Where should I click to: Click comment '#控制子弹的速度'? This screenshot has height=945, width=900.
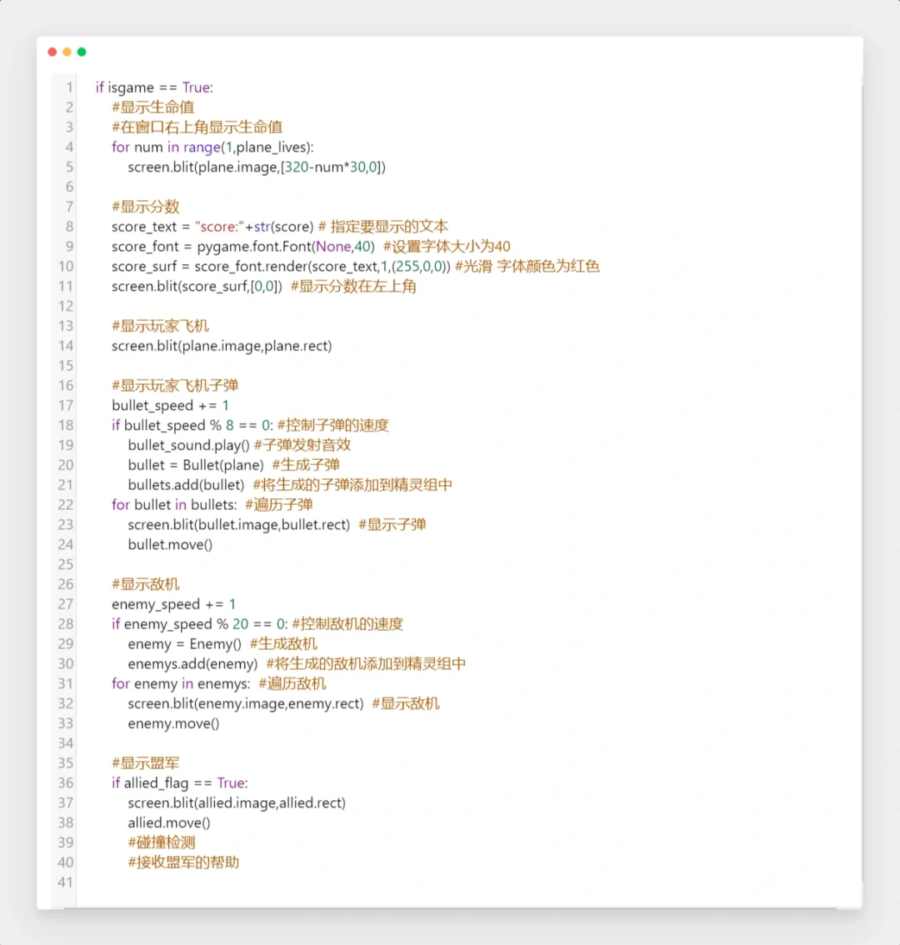click(333, 426)
